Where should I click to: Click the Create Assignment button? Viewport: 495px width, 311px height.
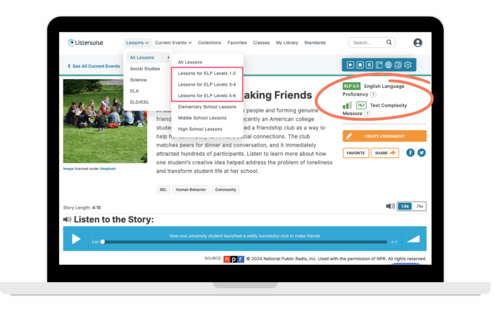pyautogui.click(x=384, y=136)
